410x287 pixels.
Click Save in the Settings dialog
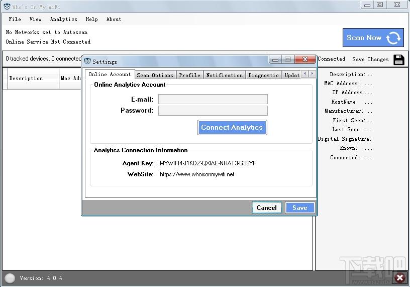(299, 208)
